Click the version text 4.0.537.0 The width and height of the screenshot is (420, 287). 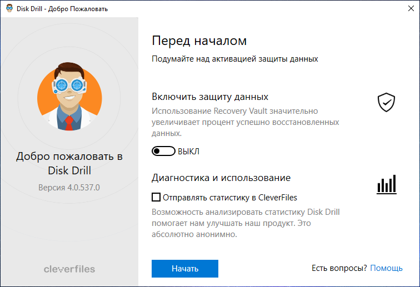(69, 188)
